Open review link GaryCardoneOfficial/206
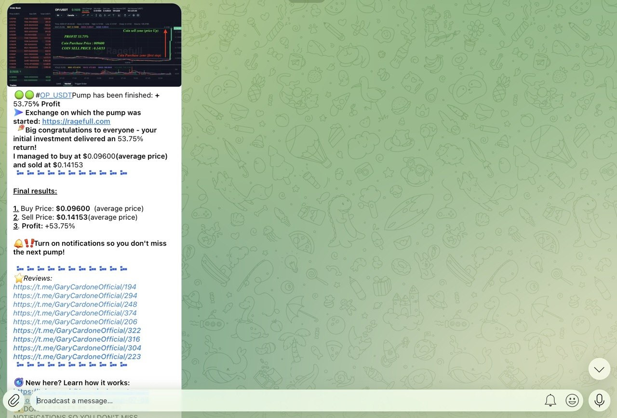Image resolution: width=617 pixels, height=418 pixels. (75, 322)
